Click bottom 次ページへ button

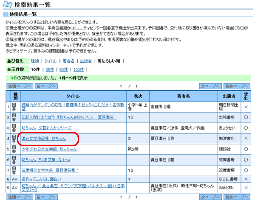point(210,197)
